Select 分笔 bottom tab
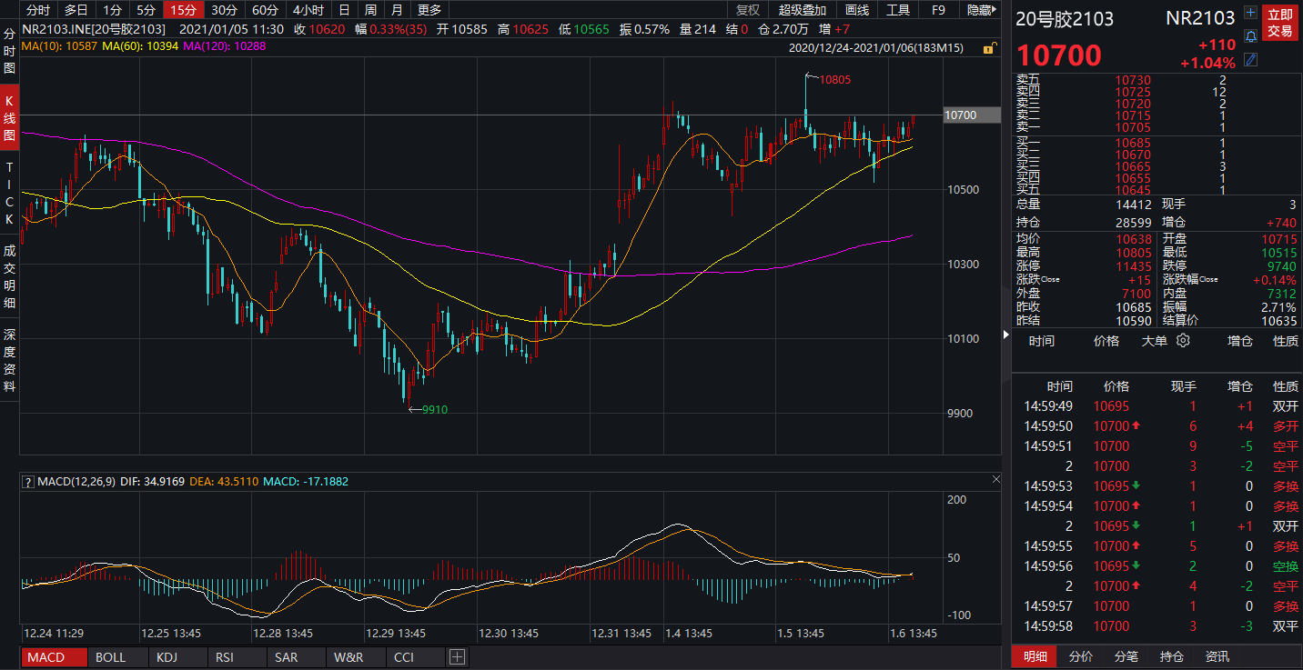This screenshot has height=670, width=1303. [1126, 656]
